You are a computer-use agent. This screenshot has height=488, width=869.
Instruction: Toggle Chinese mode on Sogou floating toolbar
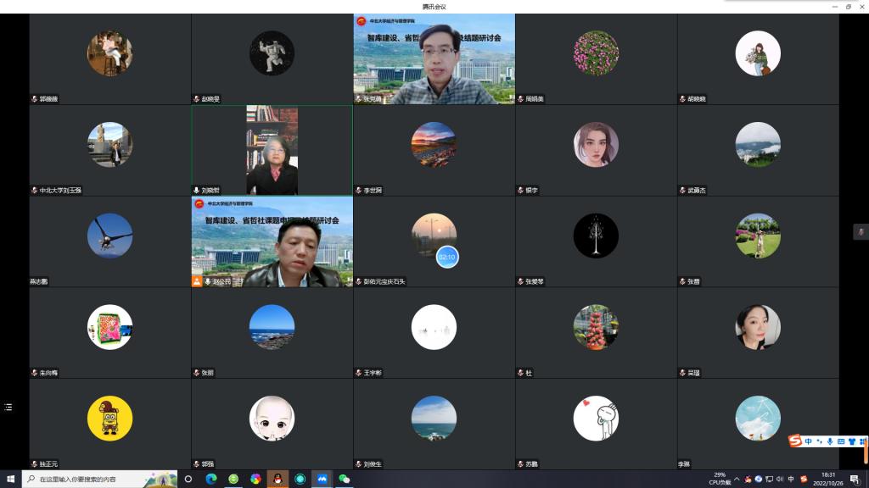point(809,441)
